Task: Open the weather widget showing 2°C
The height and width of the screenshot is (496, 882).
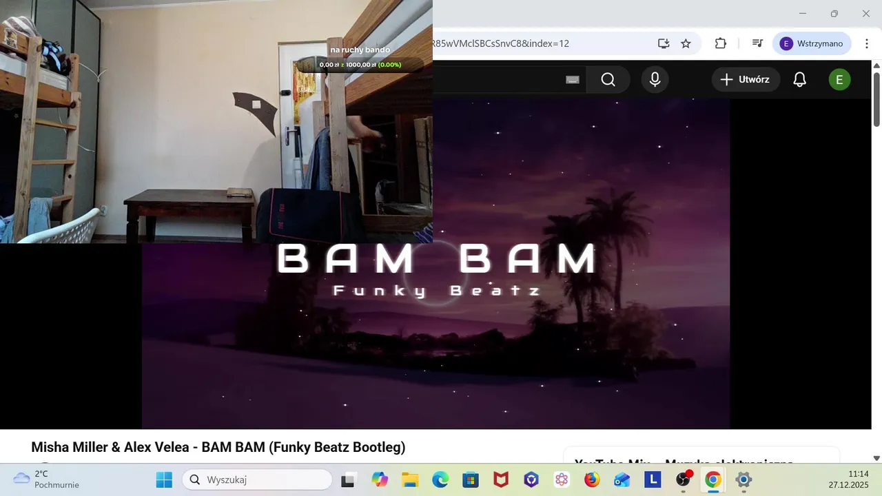Action: tap(45, 479)
